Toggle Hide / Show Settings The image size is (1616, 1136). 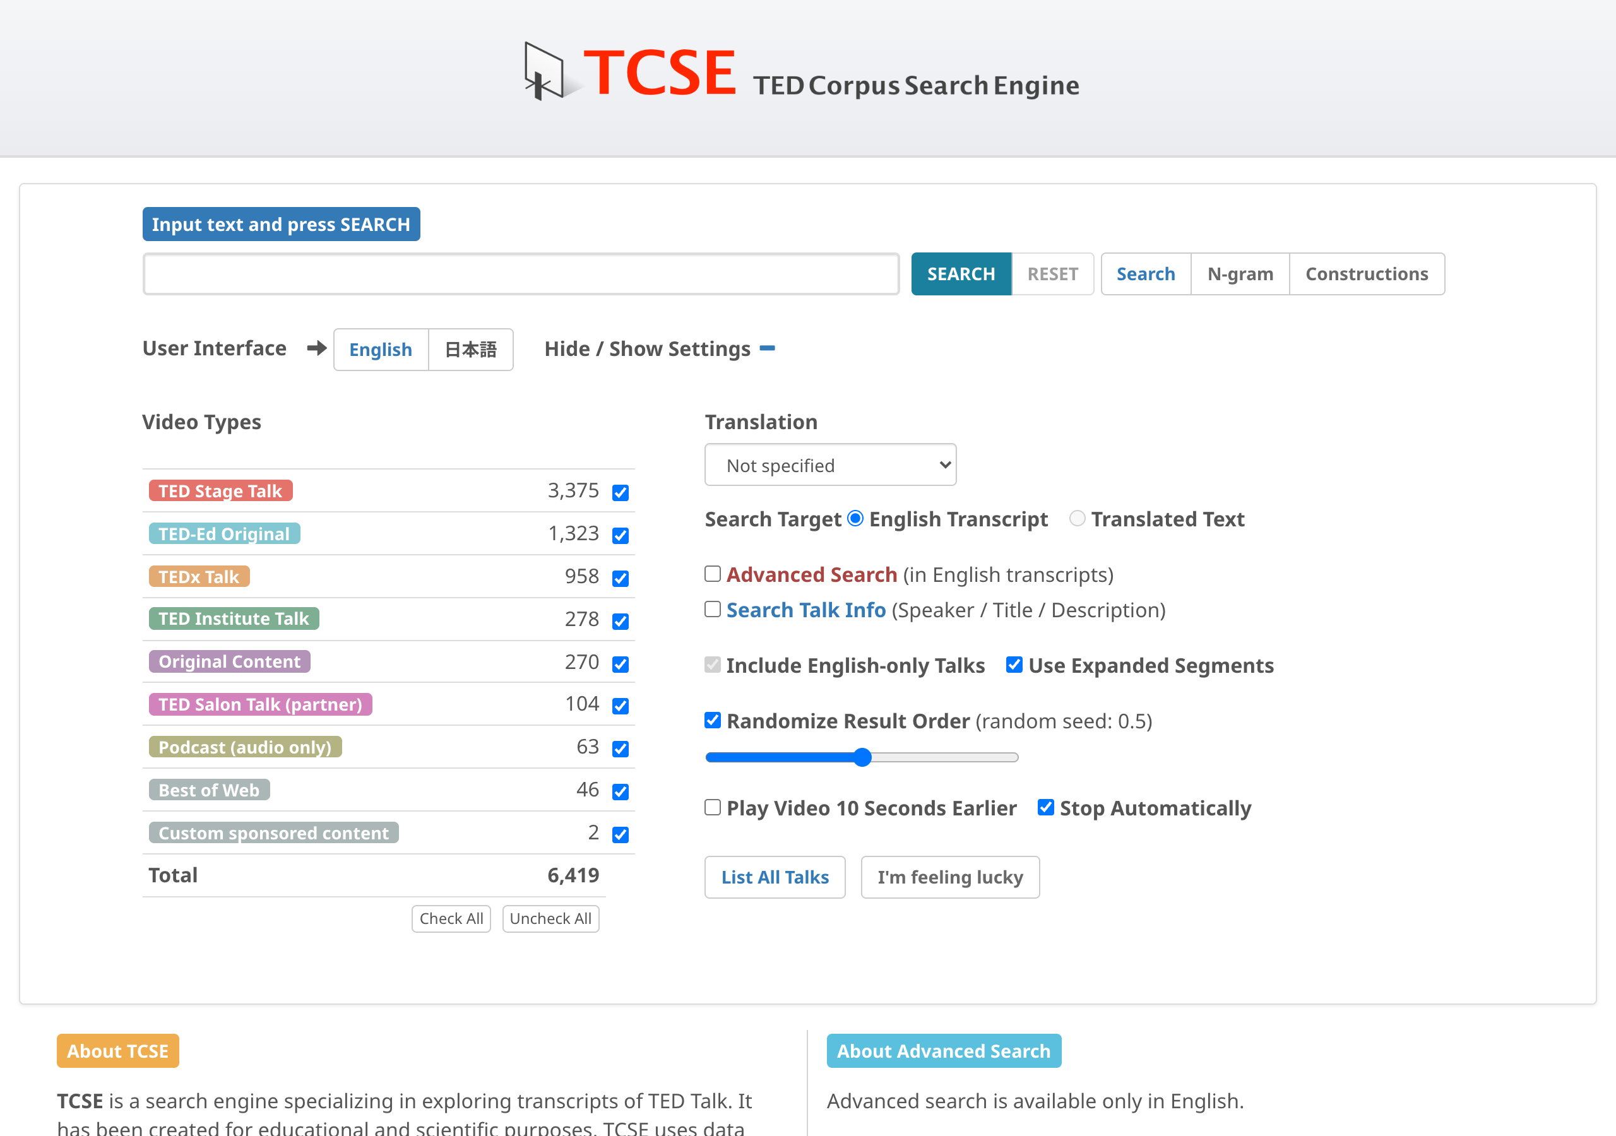[647, 349]
